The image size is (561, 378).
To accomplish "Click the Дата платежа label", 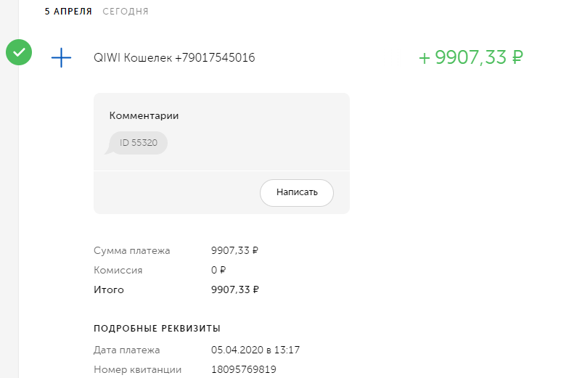I will [x=126, y=350].
